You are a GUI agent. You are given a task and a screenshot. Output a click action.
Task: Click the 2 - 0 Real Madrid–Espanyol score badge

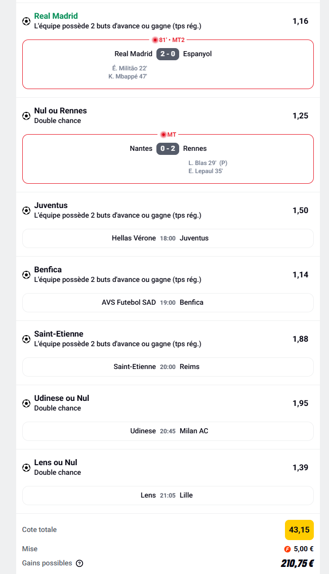(x=168, y=54)
